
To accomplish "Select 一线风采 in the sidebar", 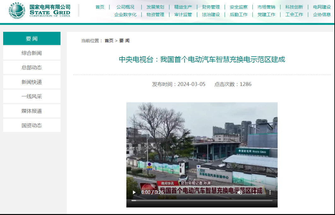I will [x=32, y=96].
